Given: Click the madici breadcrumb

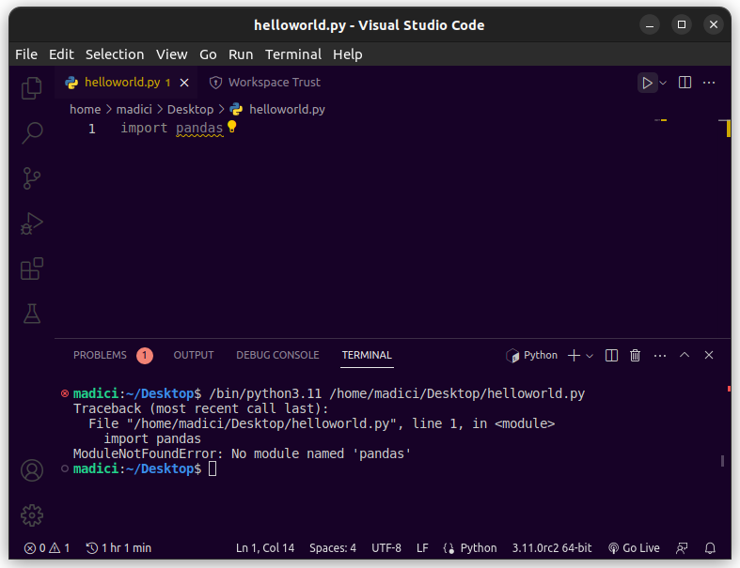Looking at the screenshot, I should pyautogui.click(x=134, y=109).
